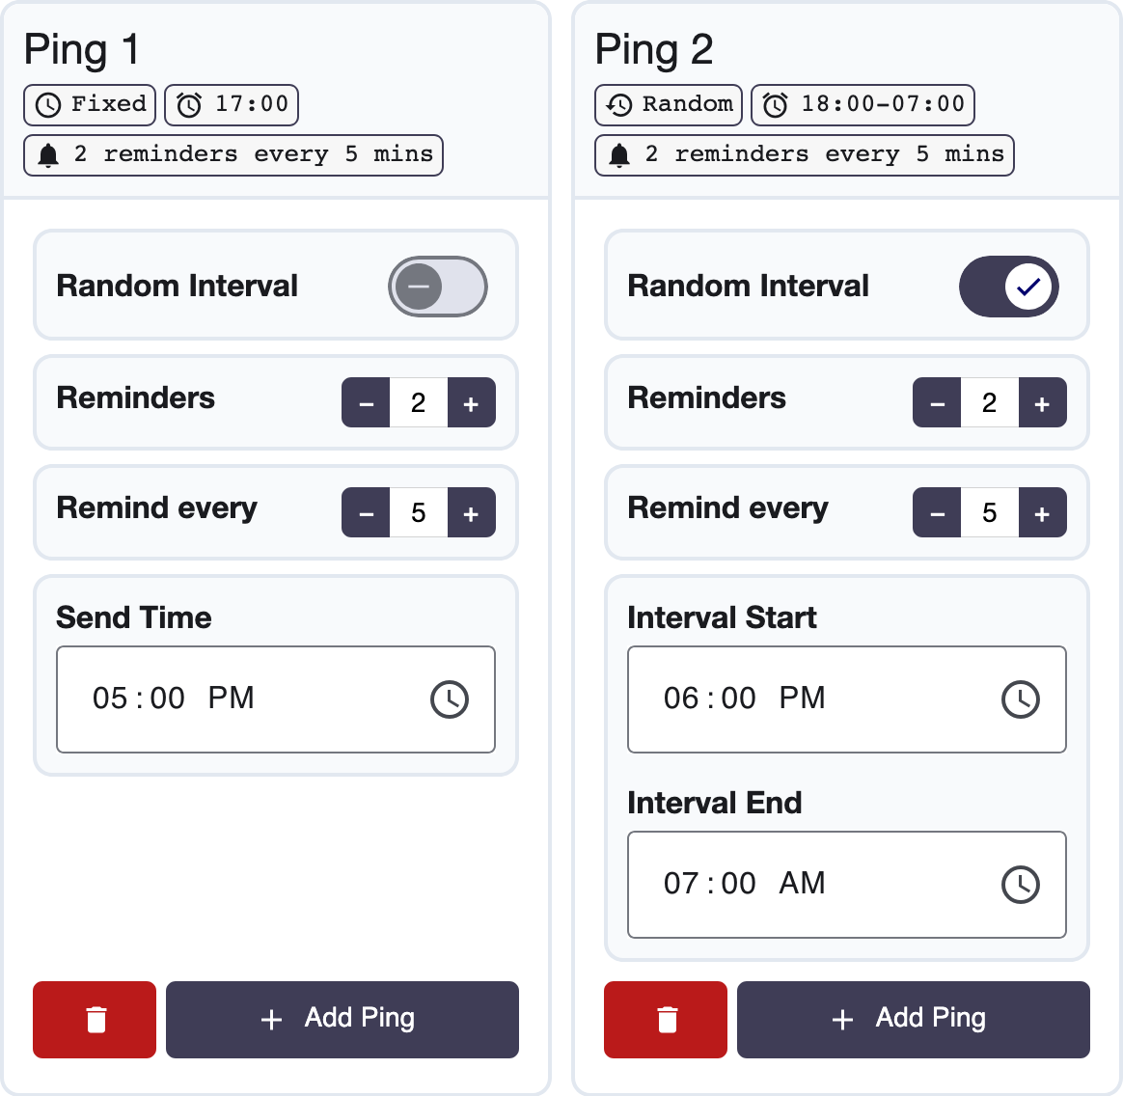Click the red trash icon under Ping 1
Image resolution: width=1123 pixels, height=1096 pixels.
[x=95, y=1020]
